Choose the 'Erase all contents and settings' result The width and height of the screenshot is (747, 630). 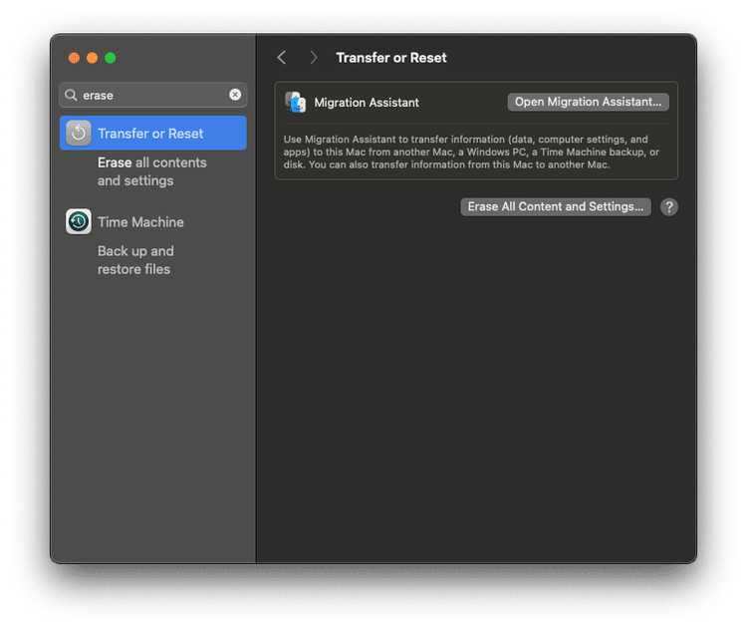pyautogui.click(x=151, y=171)
